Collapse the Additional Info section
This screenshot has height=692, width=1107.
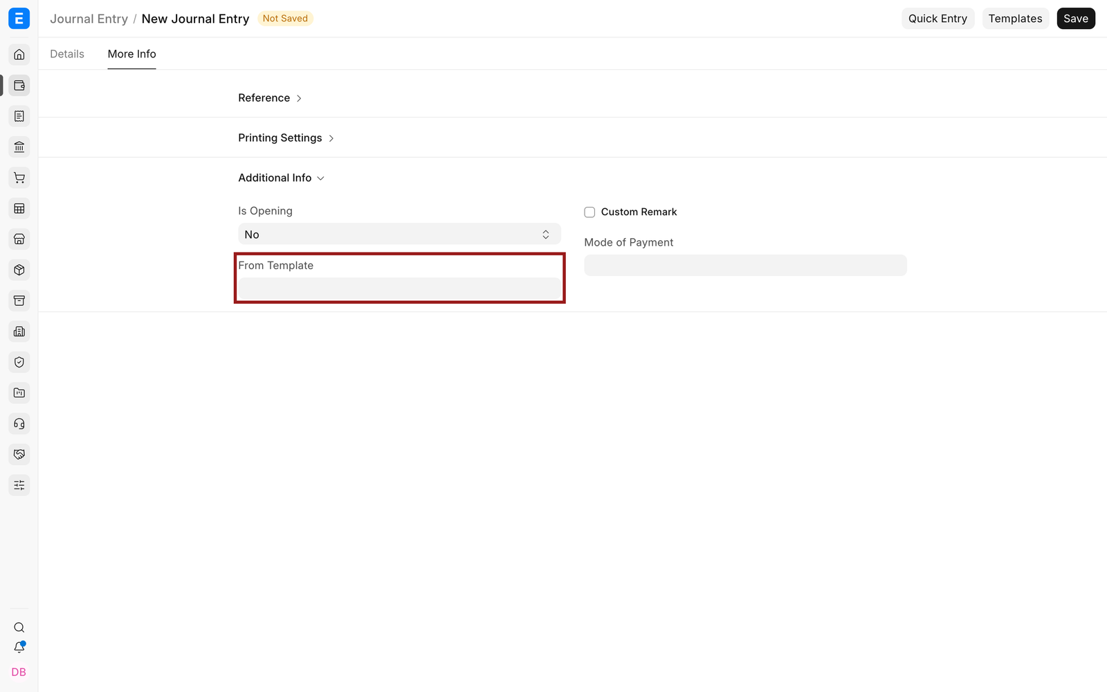[x=281, y=178]
